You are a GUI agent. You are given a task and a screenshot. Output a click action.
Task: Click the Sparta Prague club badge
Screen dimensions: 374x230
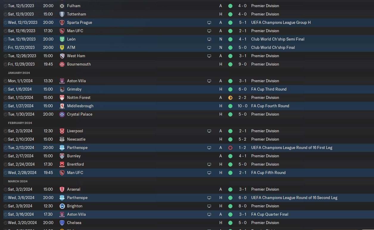pyautogui.click(x=62, y=23)
